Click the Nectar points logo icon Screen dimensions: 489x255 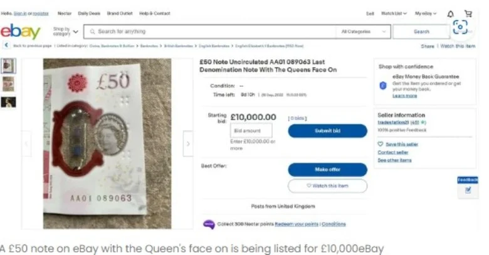coord(209,224)
